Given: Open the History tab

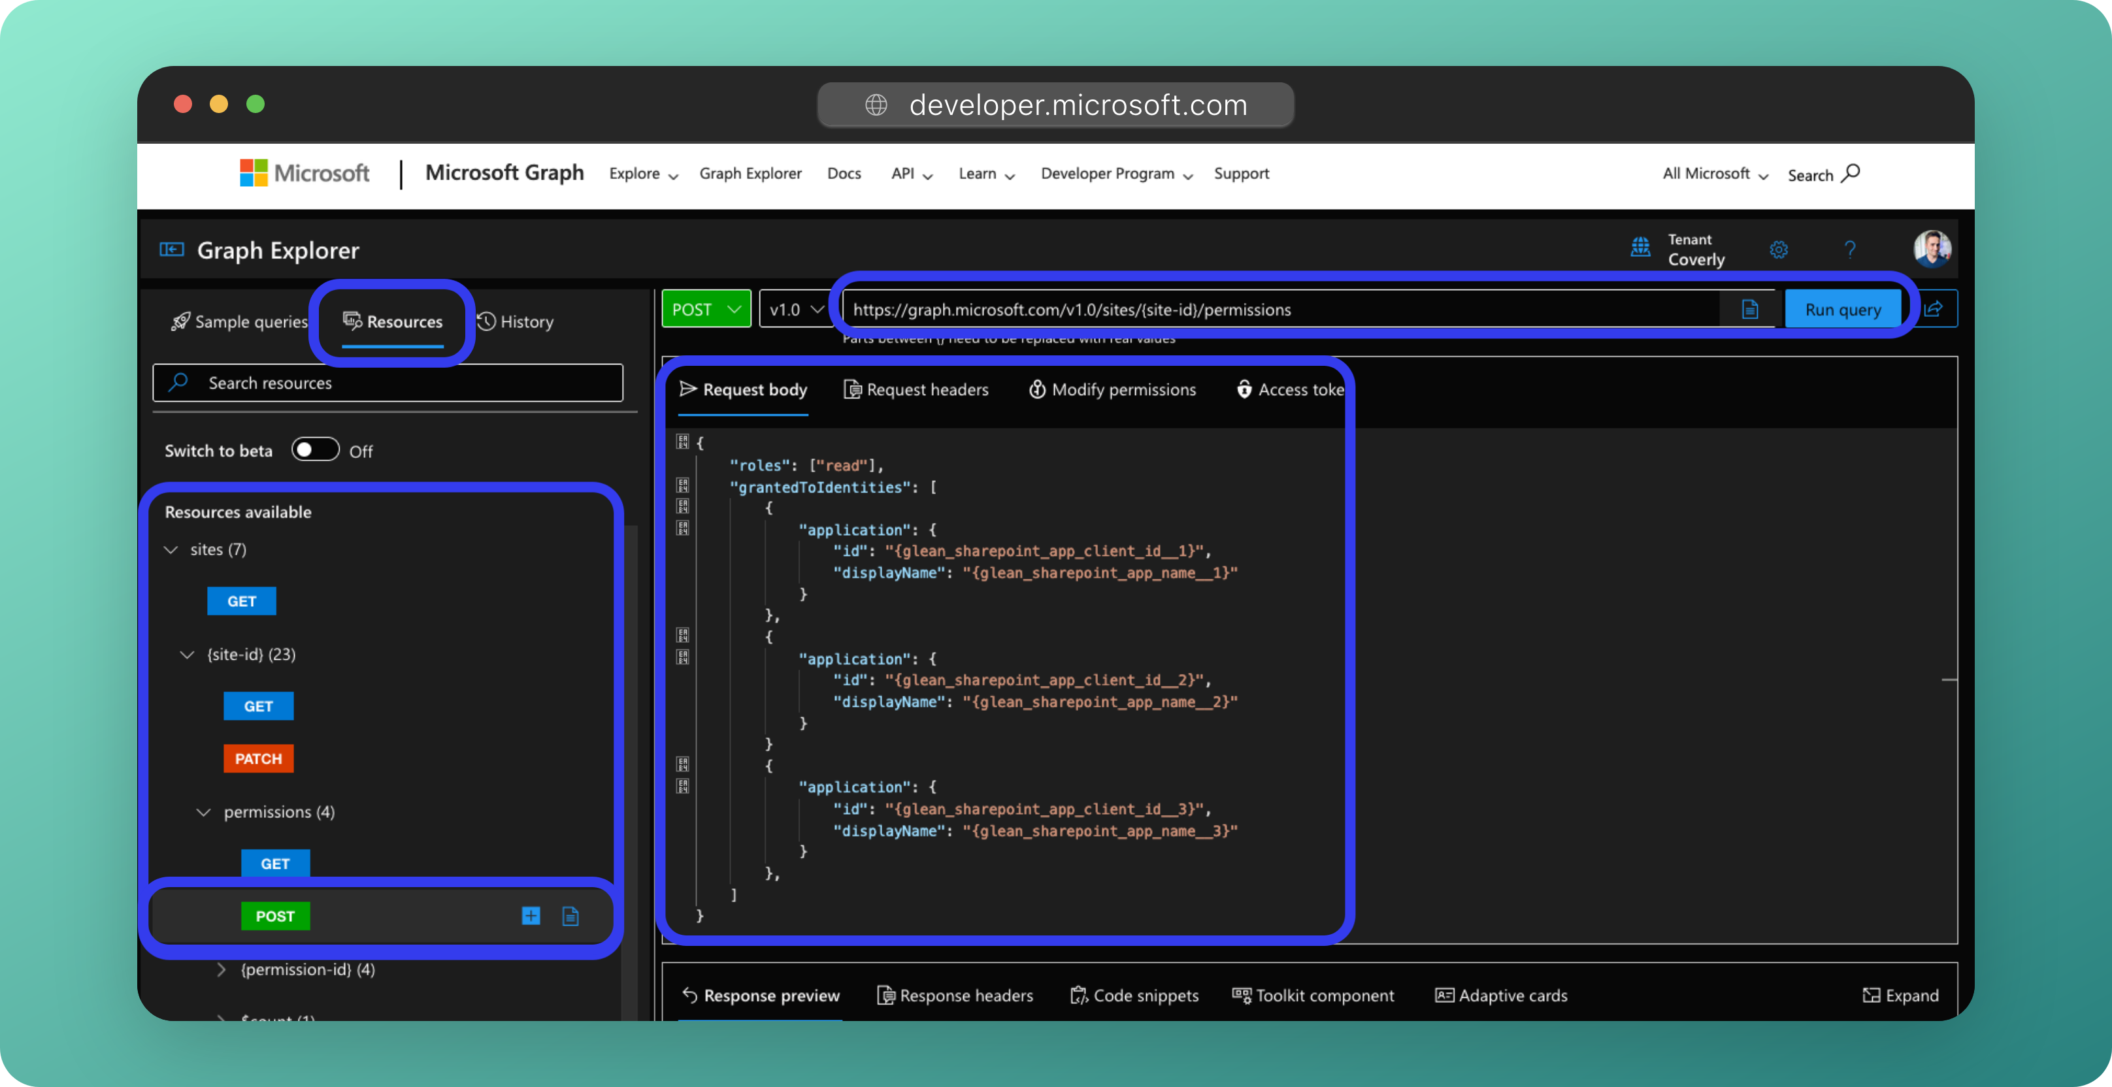Looking at the screenshot, I should pos(516,321).
